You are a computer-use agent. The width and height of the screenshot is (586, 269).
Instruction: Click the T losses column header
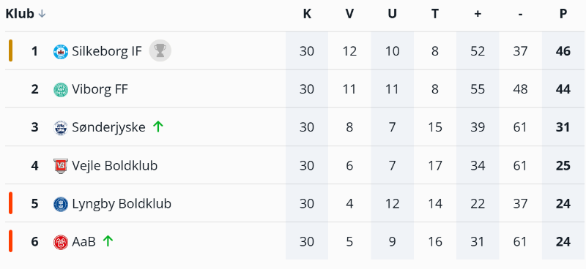pyautogui.click(x=434, y=14)
